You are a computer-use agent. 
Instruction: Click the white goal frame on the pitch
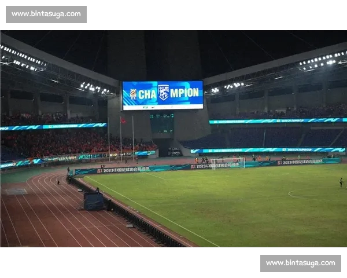[x=228, y=163]
